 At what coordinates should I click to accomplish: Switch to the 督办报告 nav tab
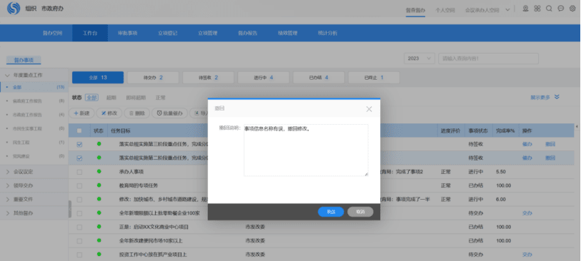click(247, 33)
